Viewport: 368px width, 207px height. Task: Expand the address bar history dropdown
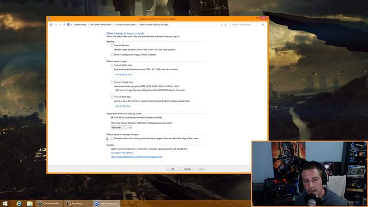(x=221, y=25)
